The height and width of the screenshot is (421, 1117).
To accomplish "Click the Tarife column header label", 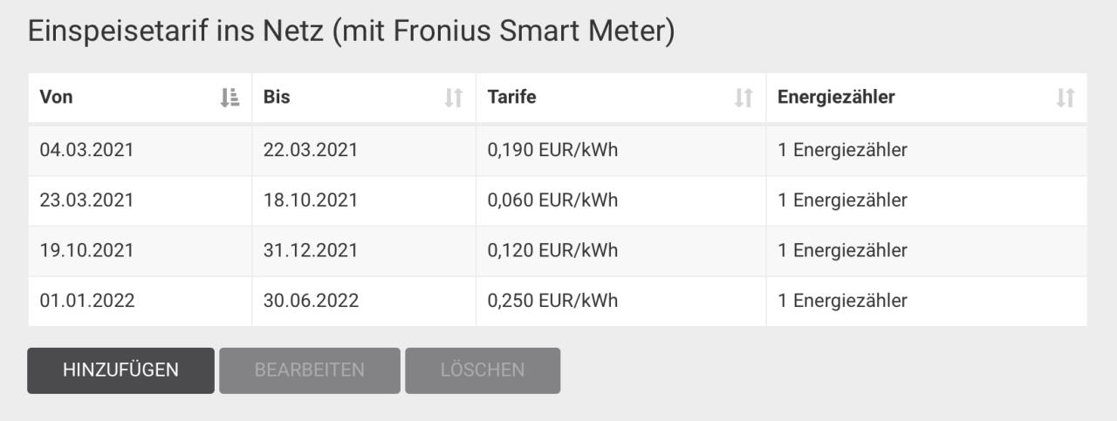I will pos(511,98).
